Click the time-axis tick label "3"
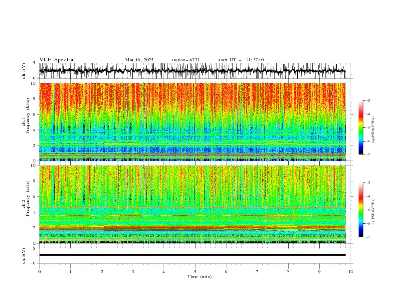The width and height of the screenshot is (395, 305). click(x=133, y=272)
